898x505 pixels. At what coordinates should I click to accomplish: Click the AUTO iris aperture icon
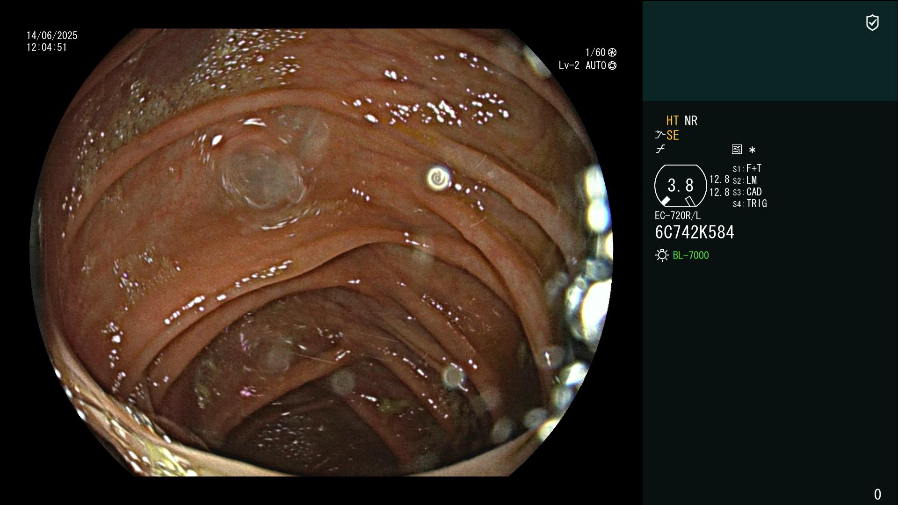(x=612, y=66)
